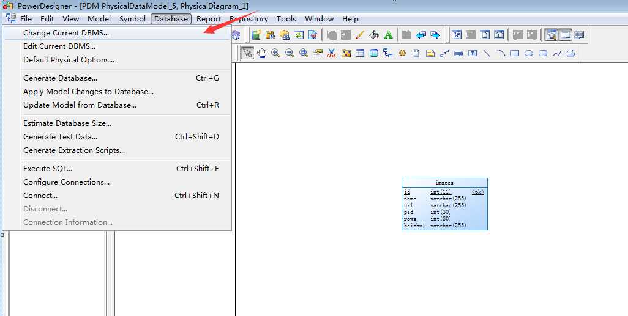The width and height of the screenshot is (628, 316).
Task: Activate the Zoom In magnifier tool
Action: pyautogui.click(x=275, y=53)
